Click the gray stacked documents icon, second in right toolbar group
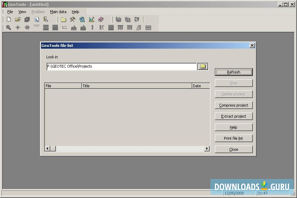This screenshot has width=297, height=198. 128,19
